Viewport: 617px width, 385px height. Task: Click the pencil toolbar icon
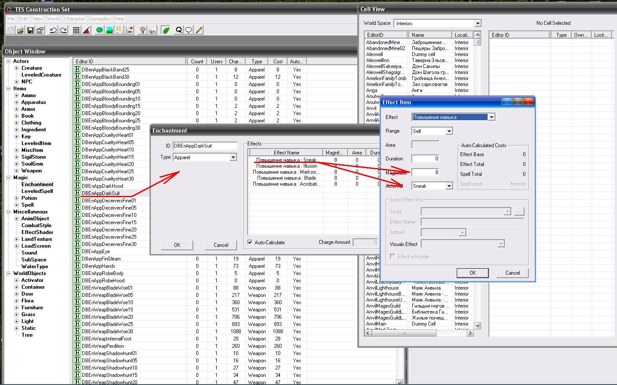[x=199, y=30]
